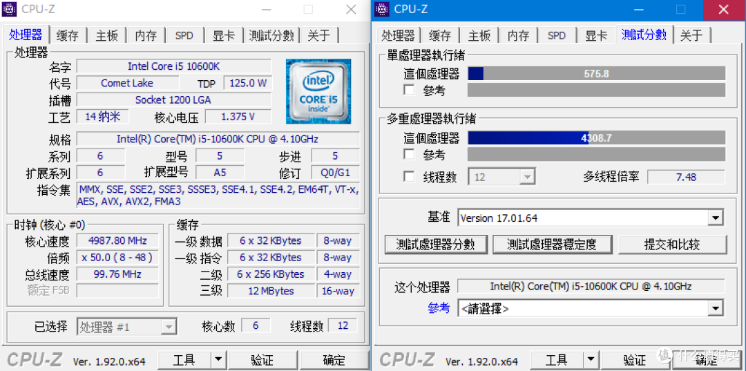Open 内存 tab in right window

pos(518,36)
